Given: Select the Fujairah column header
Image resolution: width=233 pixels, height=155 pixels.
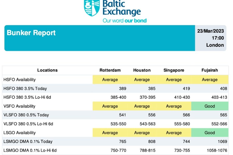Looking at the screenshot, I should (210, 70).
